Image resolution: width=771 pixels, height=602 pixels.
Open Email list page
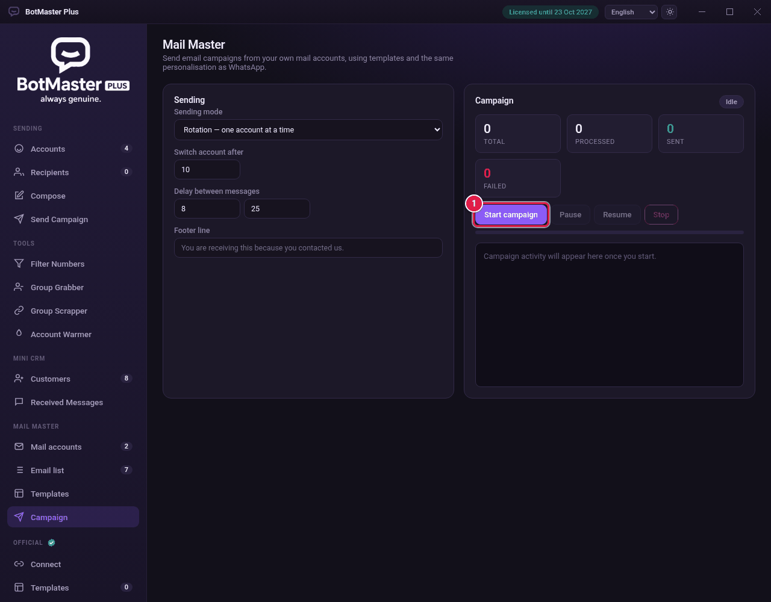[73, 470]
